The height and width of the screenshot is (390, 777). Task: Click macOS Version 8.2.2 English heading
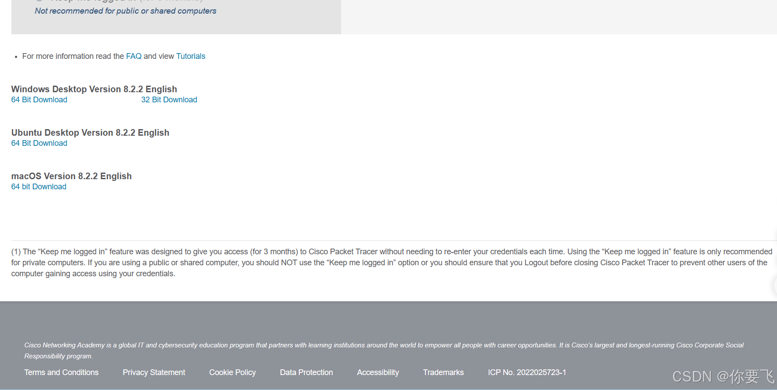[72, 176]
